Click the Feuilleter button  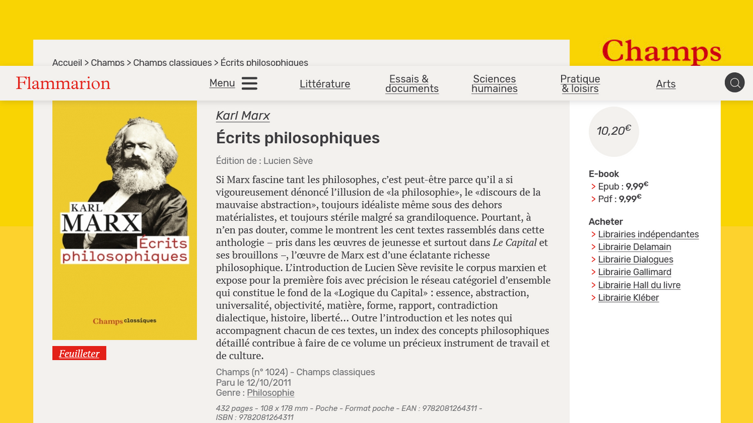click(x=79, y=353)
